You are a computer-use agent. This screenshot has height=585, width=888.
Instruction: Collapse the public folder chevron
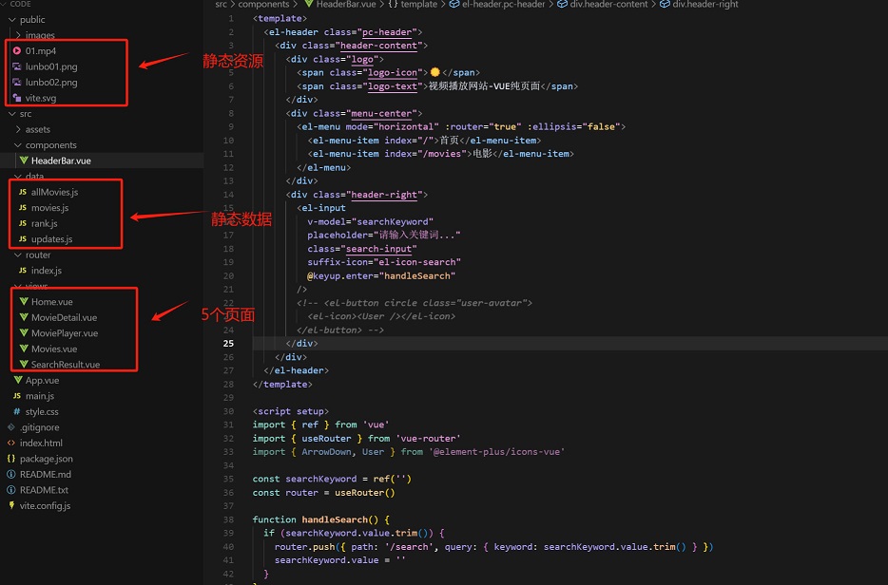[x=10, y=19]
